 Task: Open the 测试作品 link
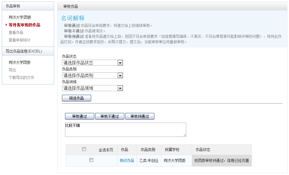click(127, 160)
